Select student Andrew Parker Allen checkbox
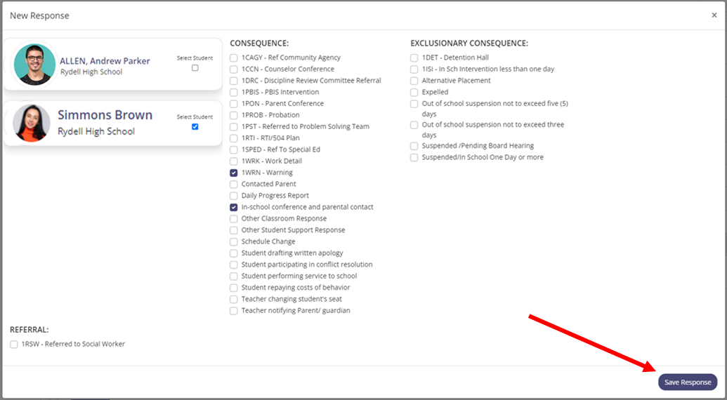The height and width of the screenshot is (400, 727). point(195,67)
